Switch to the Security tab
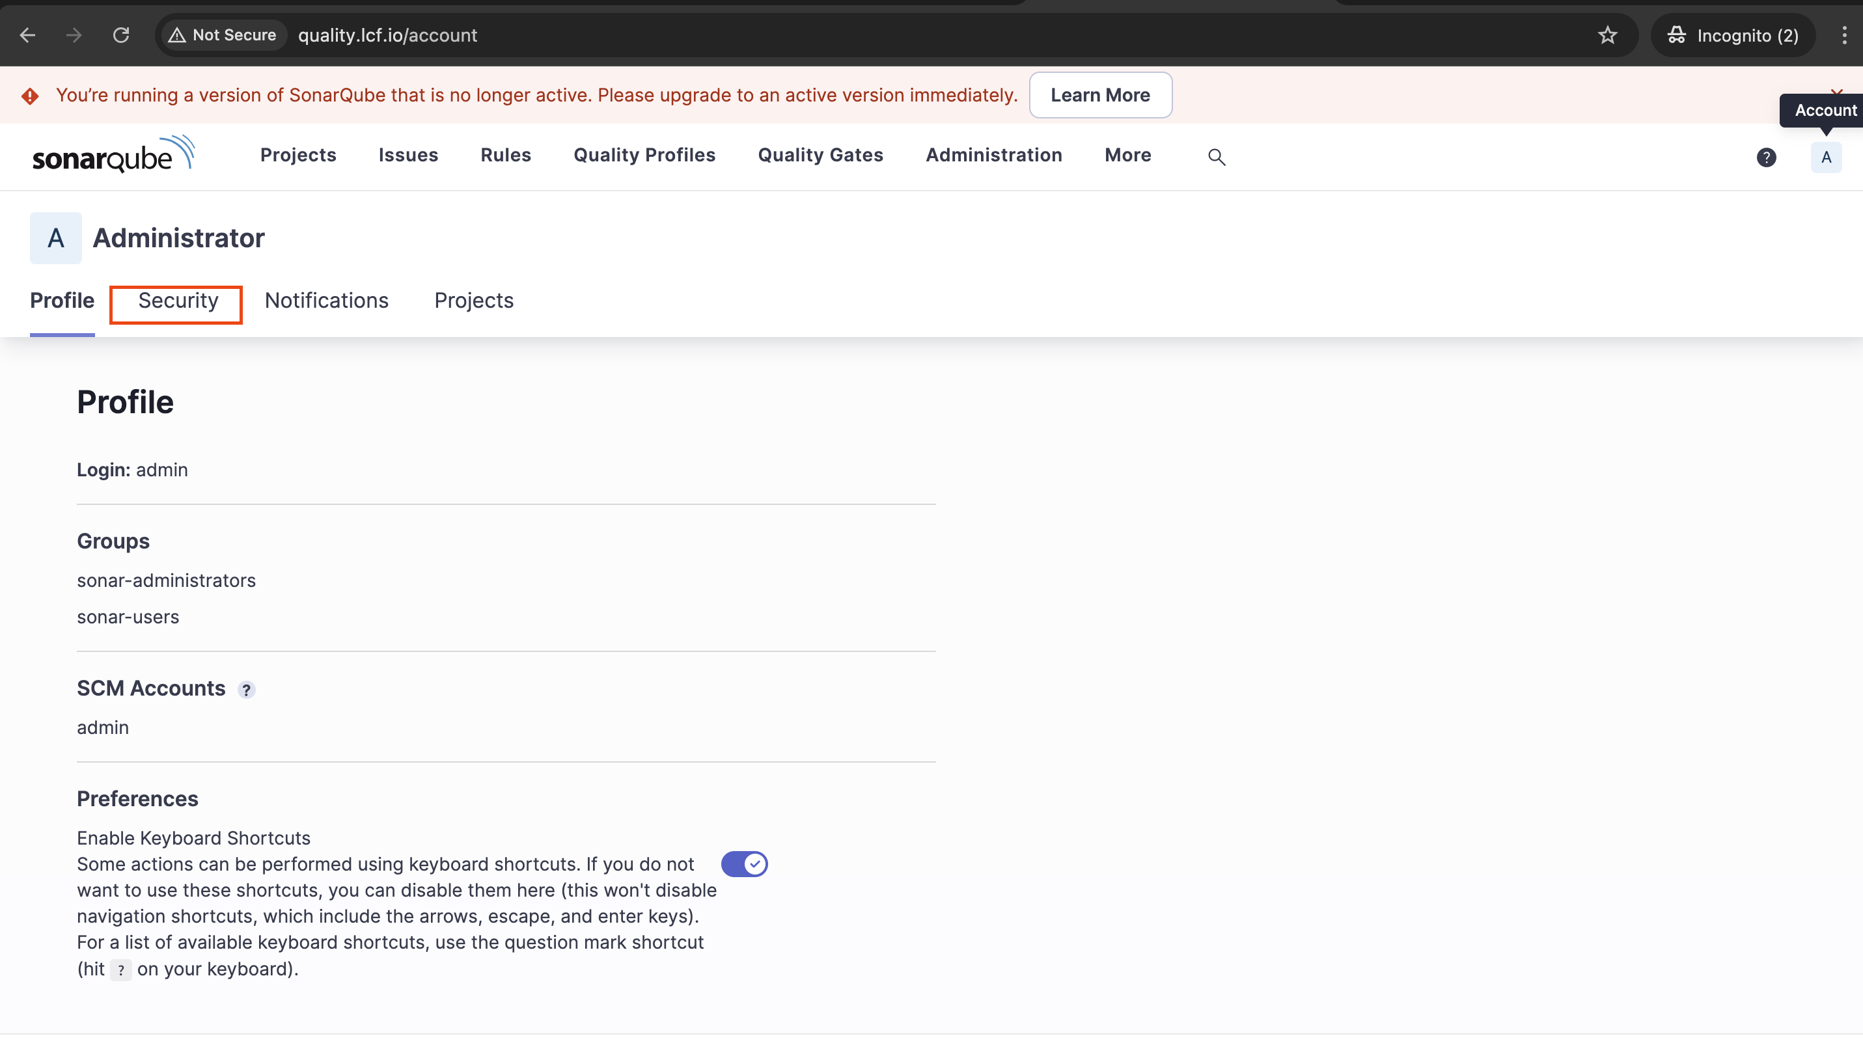Screen dimensions: 1863x1045 [x=178, y=301]
